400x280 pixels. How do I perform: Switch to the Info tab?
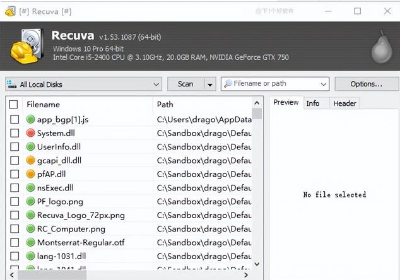click(x=312, y=103)
